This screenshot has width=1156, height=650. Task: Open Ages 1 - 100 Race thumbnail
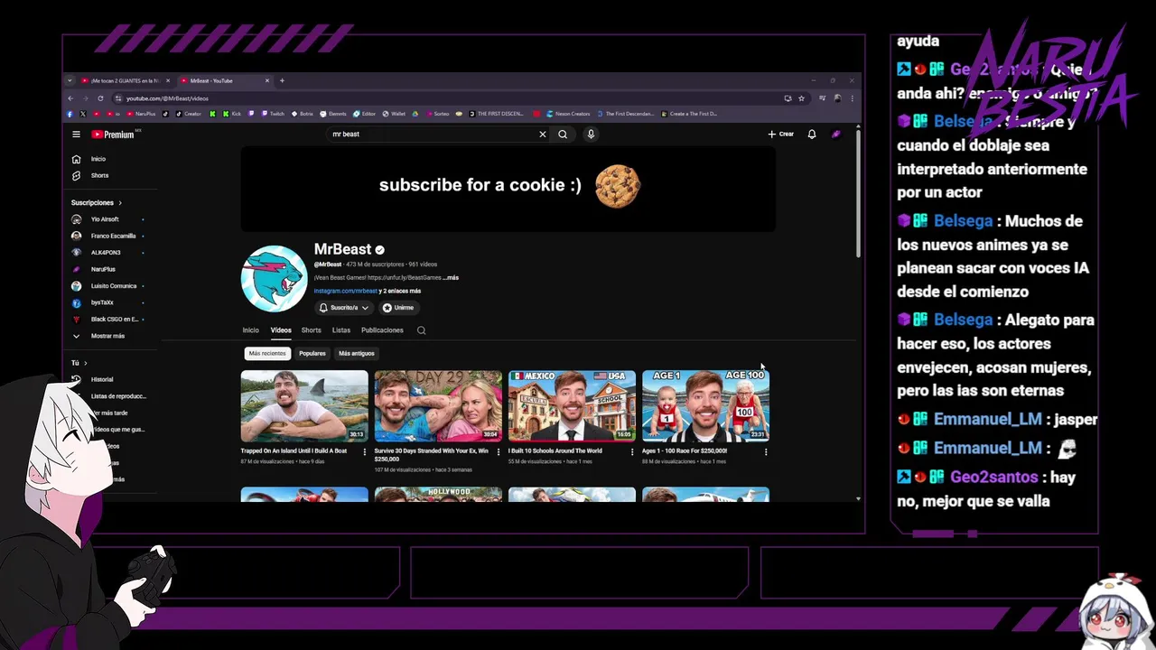705,406
